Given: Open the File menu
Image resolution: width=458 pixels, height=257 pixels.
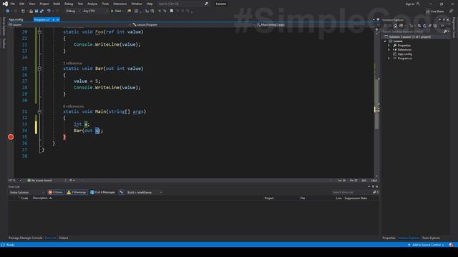Looking at the screenshot, I should (13, 4).
